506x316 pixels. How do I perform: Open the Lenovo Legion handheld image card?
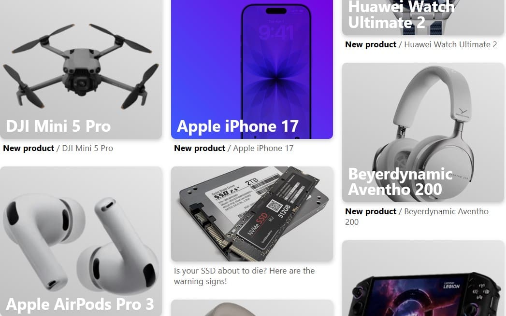(423, 278)
